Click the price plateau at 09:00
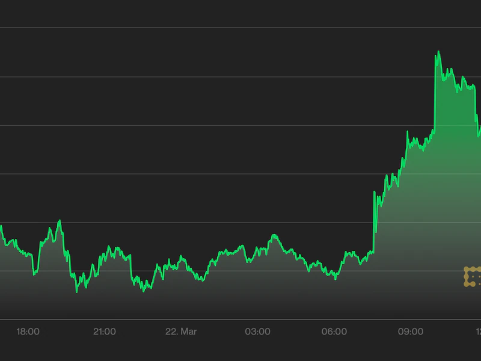Screen dimensions: 481x361 point(415,142)
